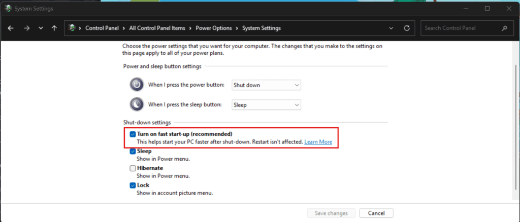
Task: Go up one folder level
Action: (54, 28)
